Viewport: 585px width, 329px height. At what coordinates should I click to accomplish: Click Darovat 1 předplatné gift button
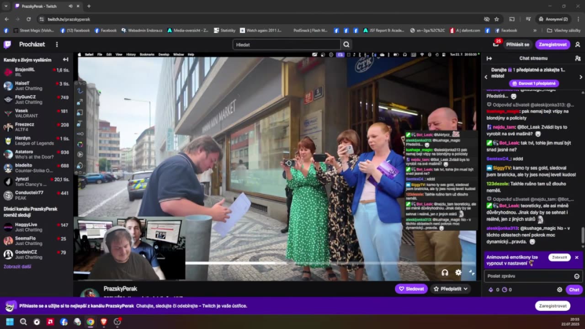pos(534,84)
